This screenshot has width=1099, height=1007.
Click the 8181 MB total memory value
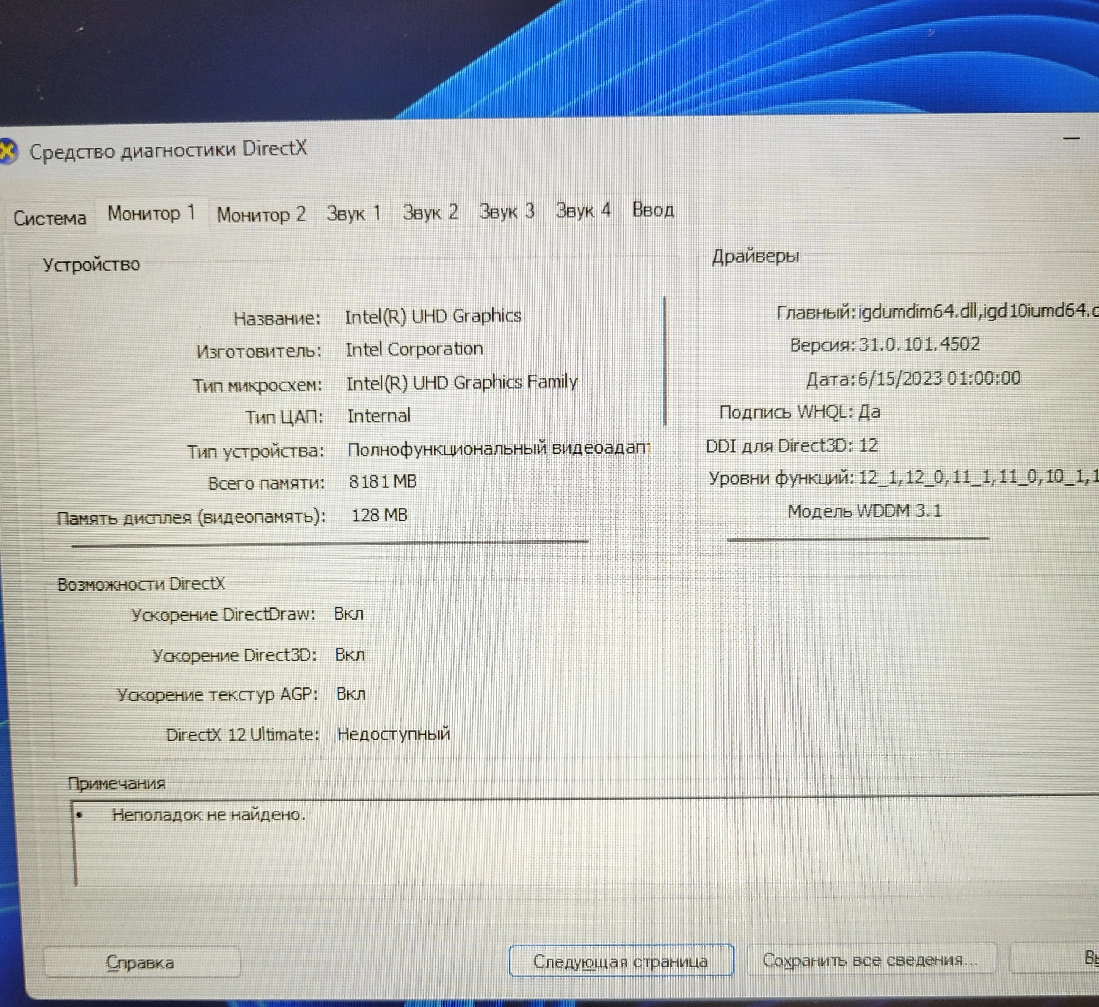(383, 482)
